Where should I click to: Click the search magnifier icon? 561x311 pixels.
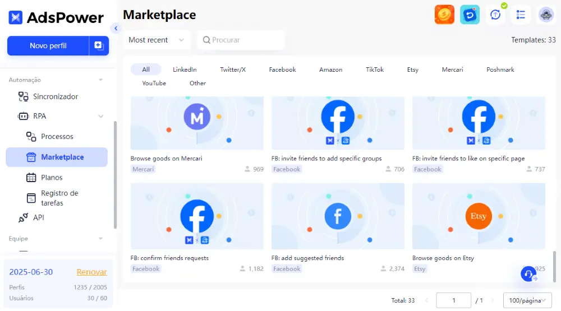(206, 40)
